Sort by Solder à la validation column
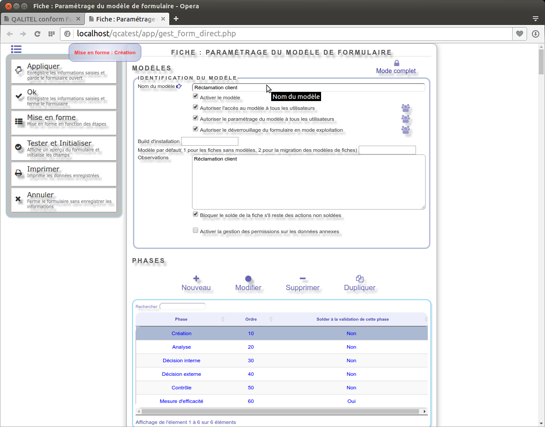 tap(353, 319)
